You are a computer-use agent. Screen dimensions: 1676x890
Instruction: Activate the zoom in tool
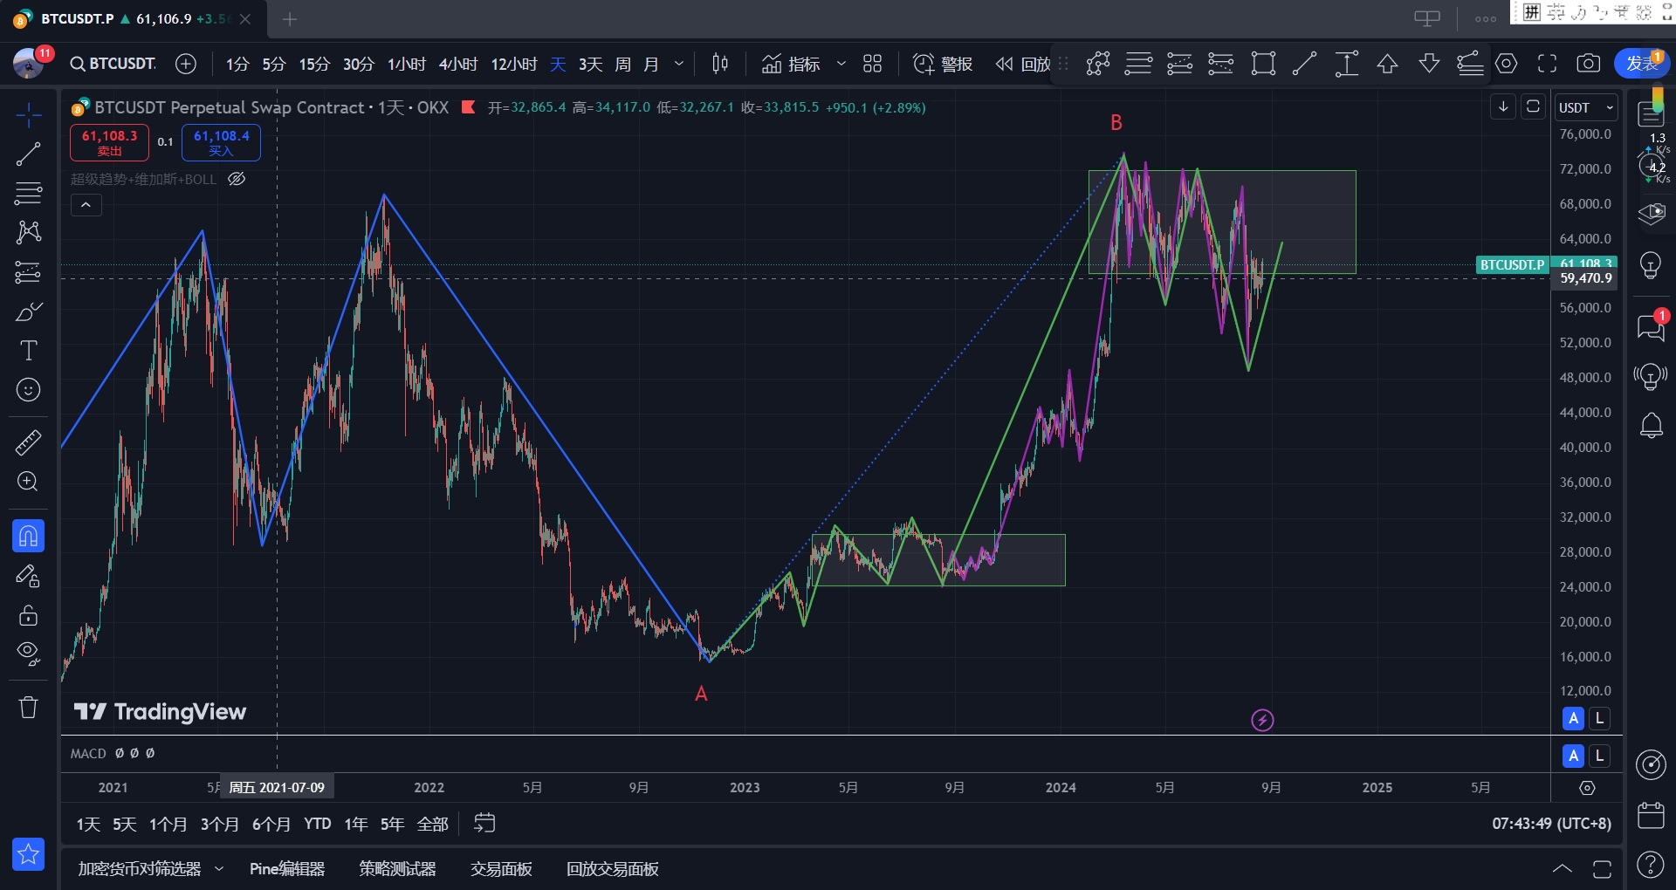[28, 482]
